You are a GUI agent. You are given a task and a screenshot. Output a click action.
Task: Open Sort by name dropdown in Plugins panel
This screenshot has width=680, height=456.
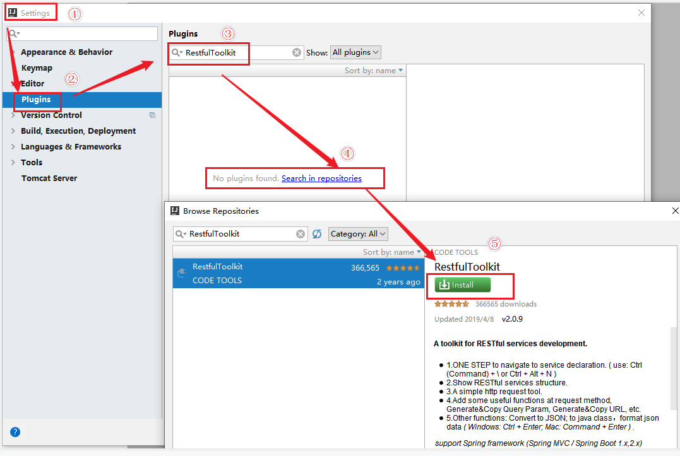point(374,70)
